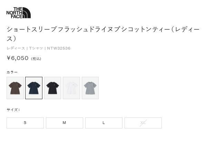Select the navy T-shirt color swatch
This screenshot has height=155, width=207.
coord(34,88)
